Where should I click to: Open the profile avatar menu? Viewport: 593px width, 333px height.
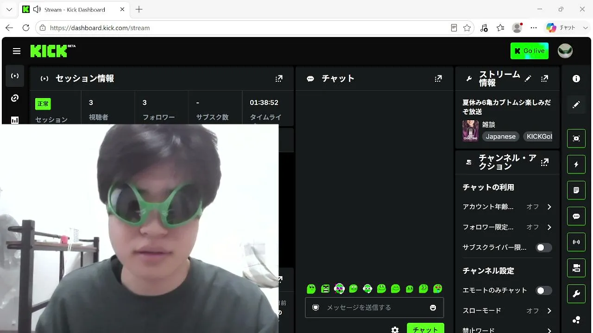click(565, 51)
